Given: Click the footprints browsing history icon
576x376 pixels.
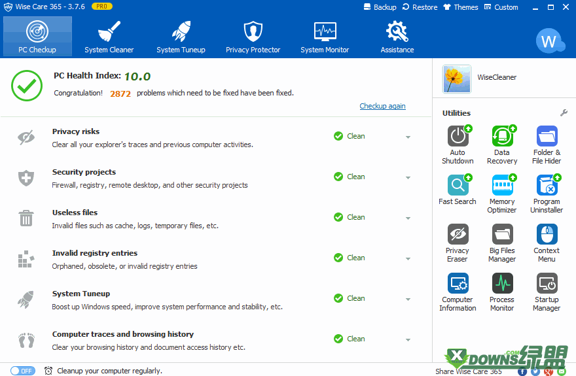Looking at the screenshot, I should 26,340.
